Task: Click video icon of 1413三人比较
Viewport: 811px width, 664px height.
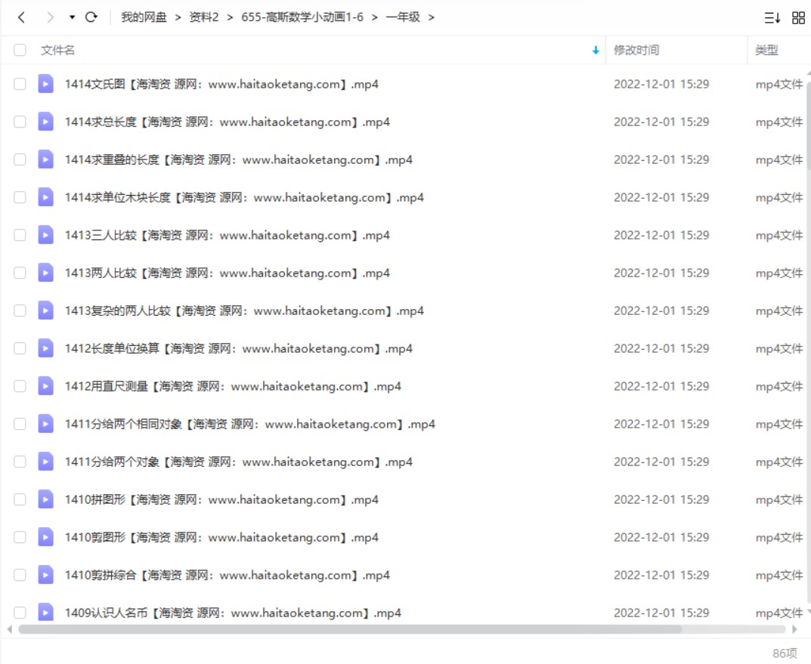Action: click(x=45, y=235)
